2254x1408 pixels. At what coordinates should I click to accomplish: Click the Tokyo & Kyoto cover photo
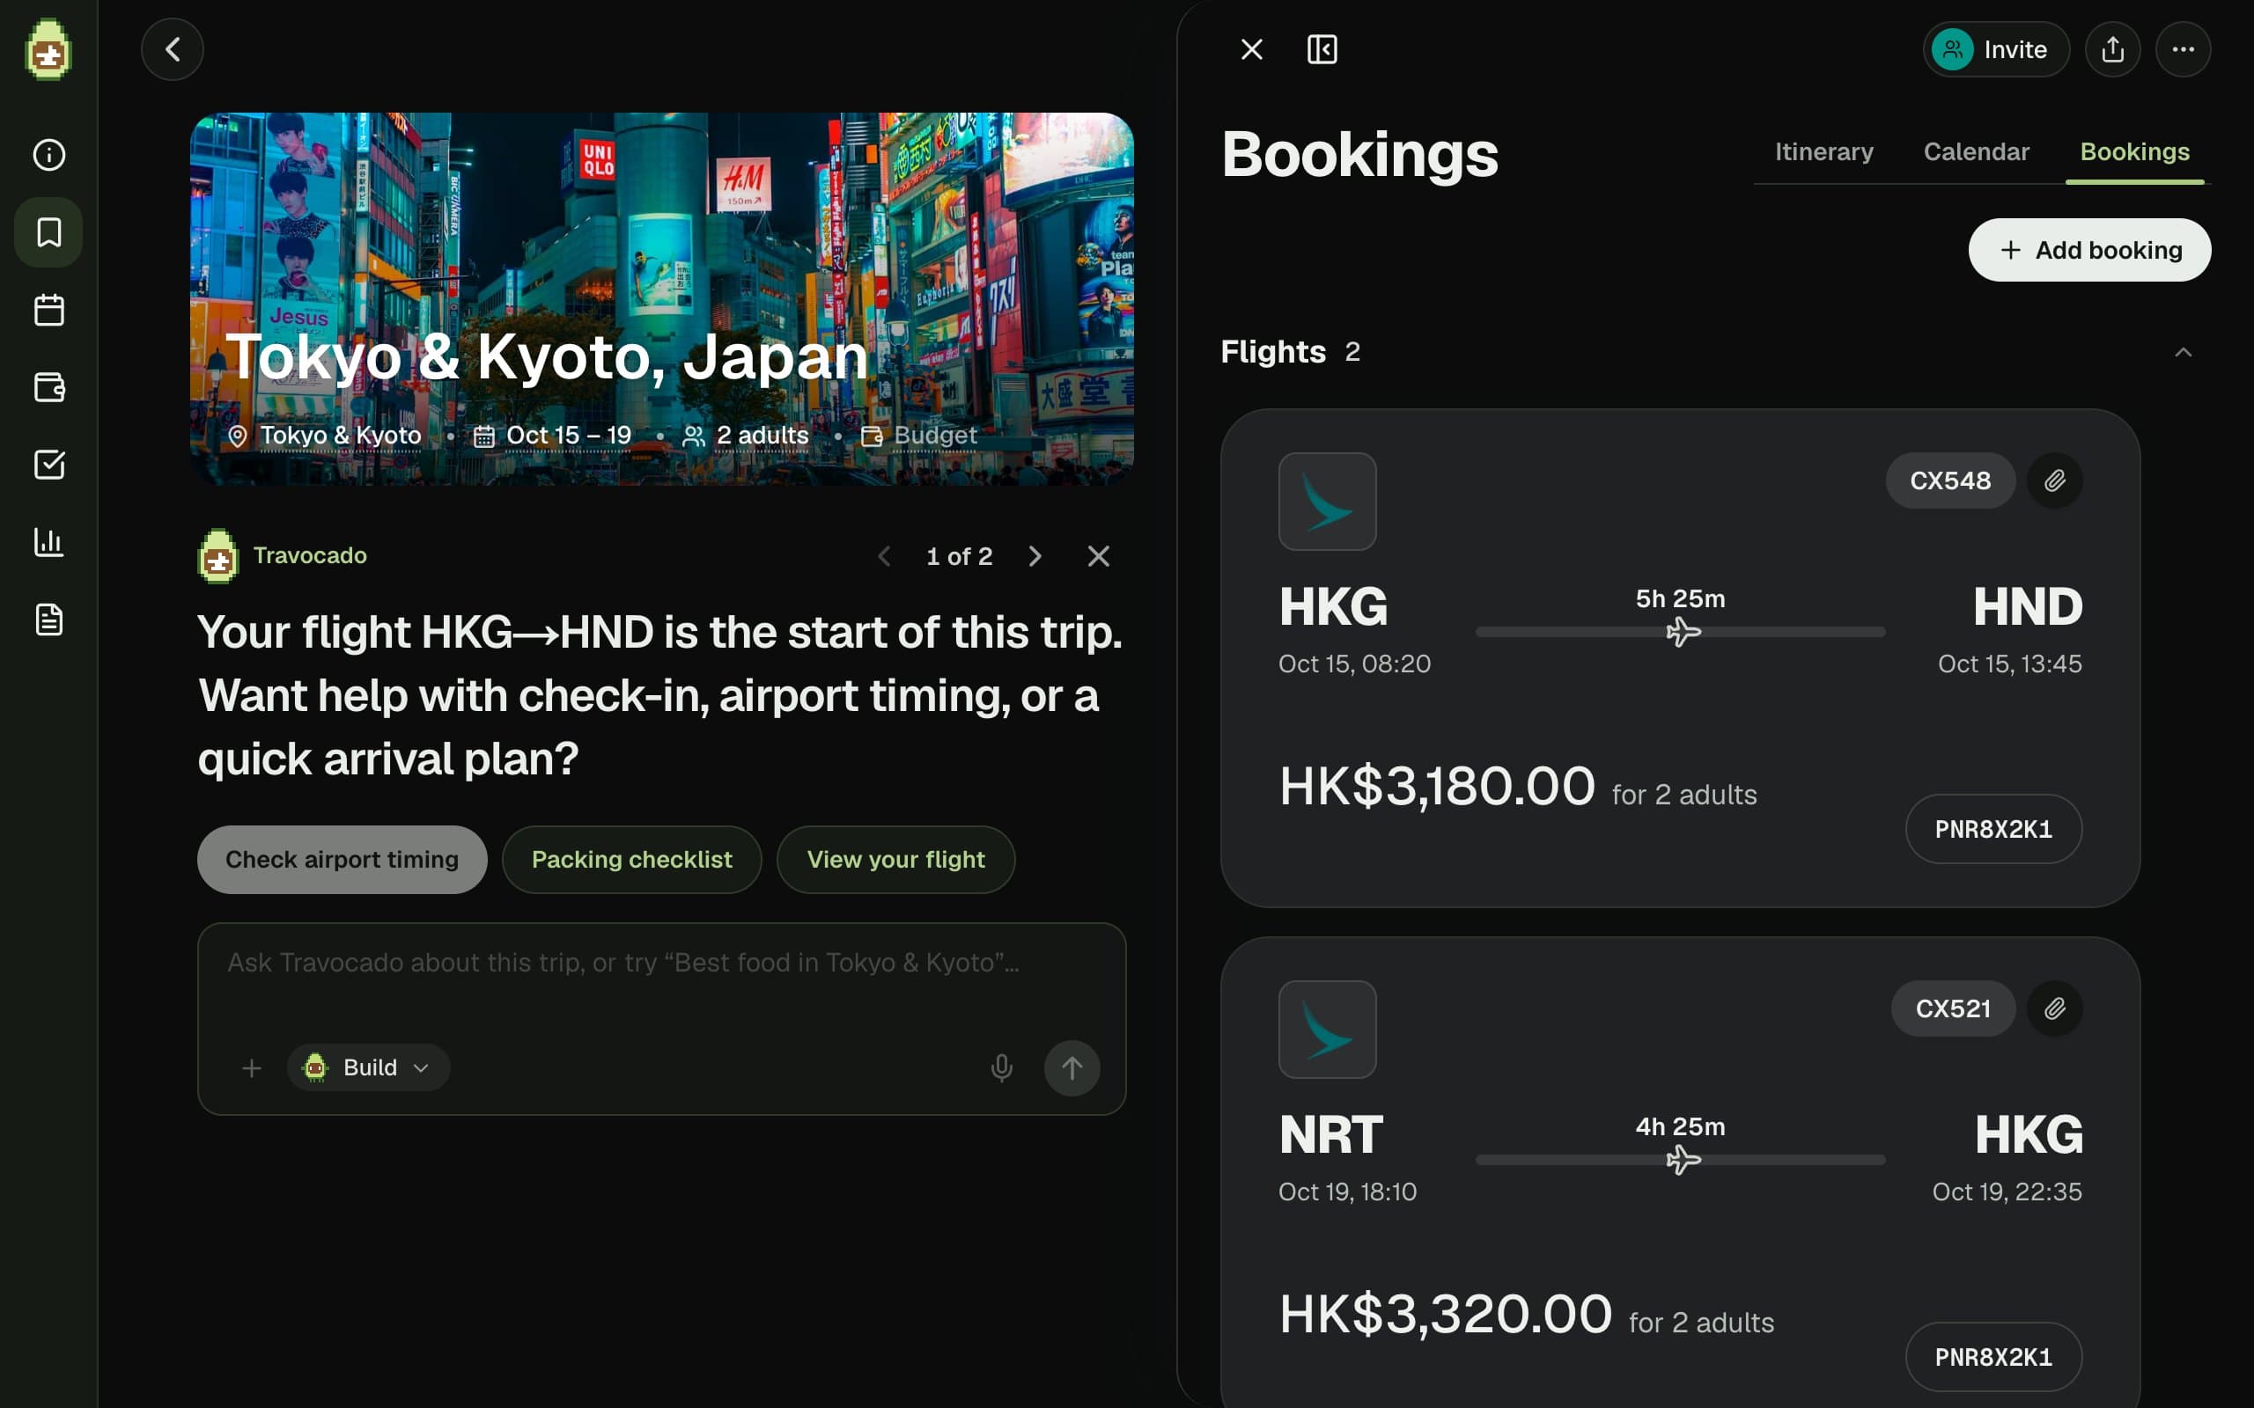point(661,299)
